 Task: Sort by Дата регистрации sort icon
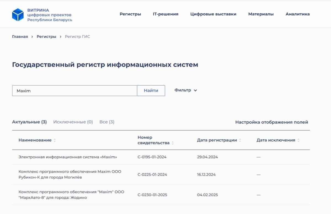tap(240, 140)
